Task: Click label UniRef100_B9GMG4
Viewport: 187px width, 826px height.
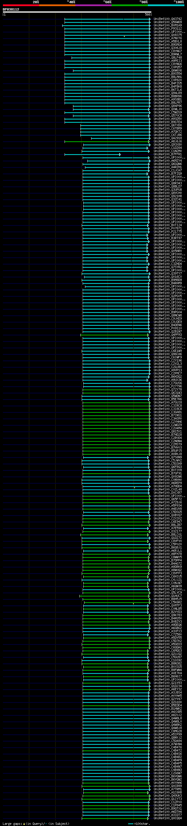Action: (x=168, y=45)
